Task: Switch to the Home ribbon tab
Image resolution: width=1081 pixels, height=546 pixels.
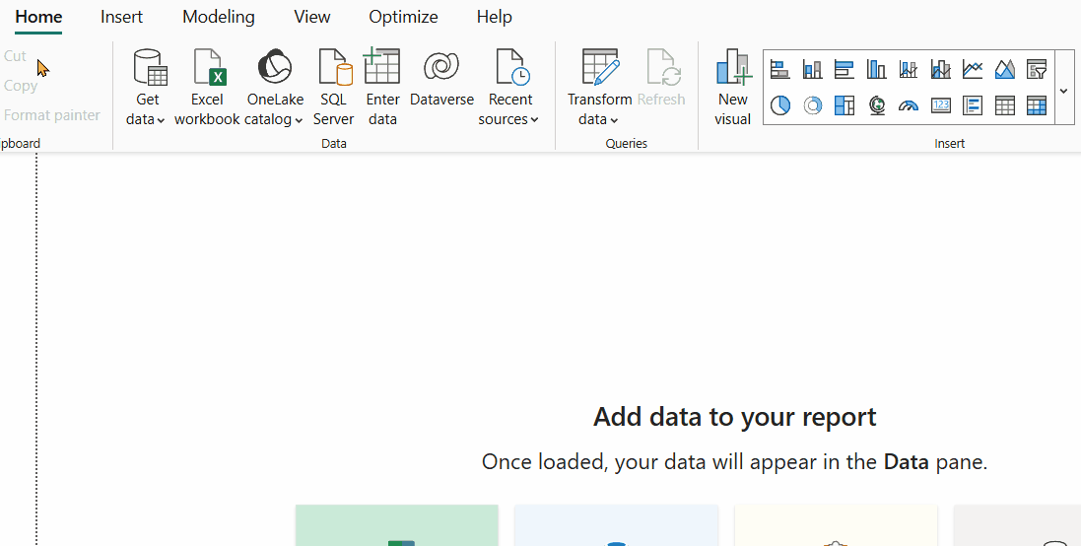Action: [38, 17]
